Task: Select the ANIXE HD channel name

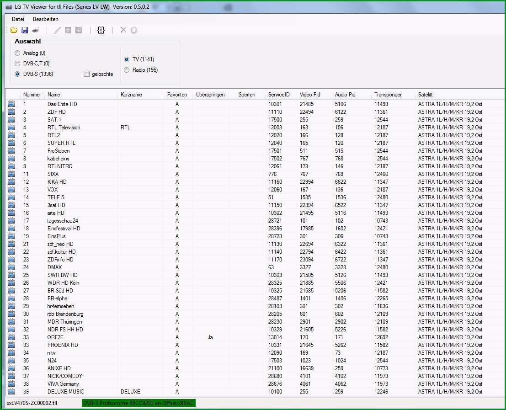Action: click(59, 368)
